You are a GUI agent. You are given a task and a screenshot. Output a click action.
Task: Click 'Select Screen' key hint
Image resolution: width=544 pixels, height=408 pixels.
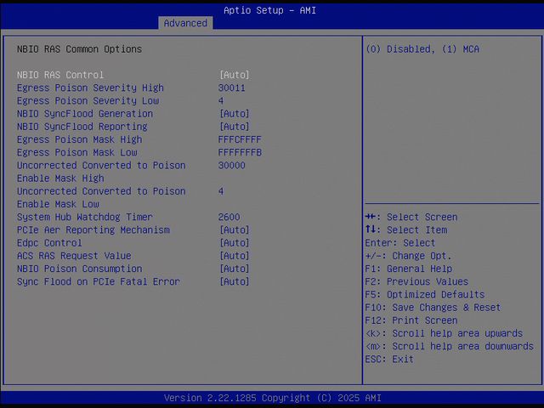tap(411, 217)
